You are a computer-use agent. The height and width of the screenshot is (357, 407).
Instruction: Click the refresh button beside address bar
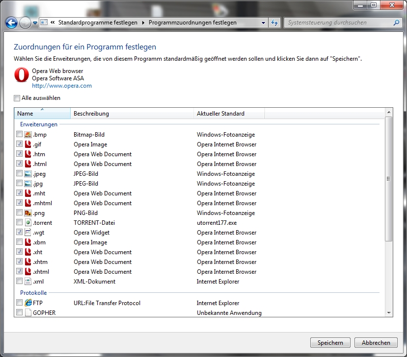(274, 23)
